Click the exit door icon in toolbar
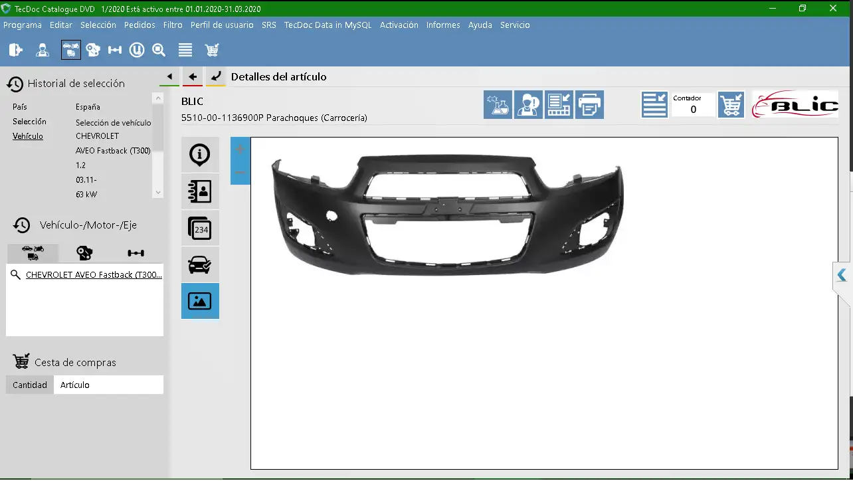The image size is (853, 481). click(16, 50)
